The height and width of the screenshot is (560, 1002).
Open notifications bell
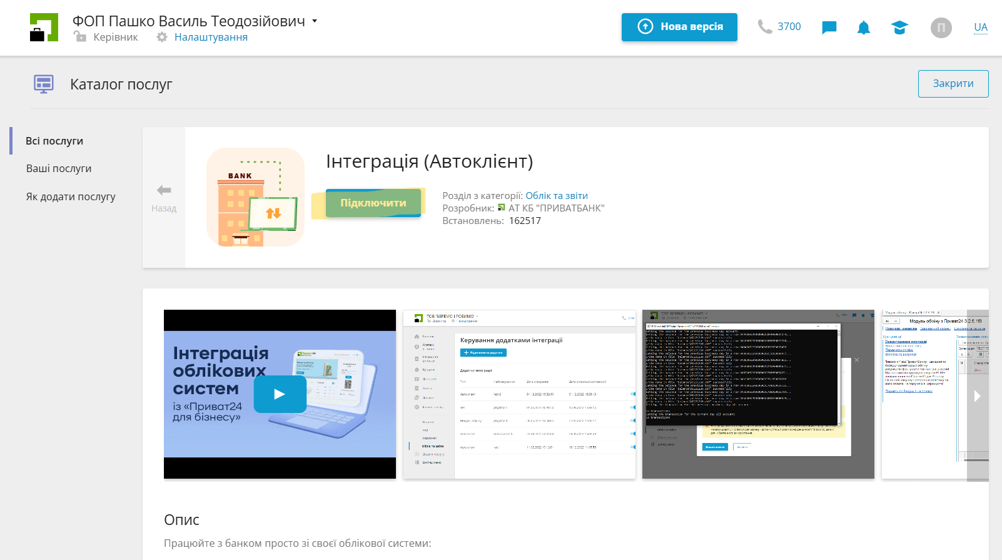pos(864,28)
